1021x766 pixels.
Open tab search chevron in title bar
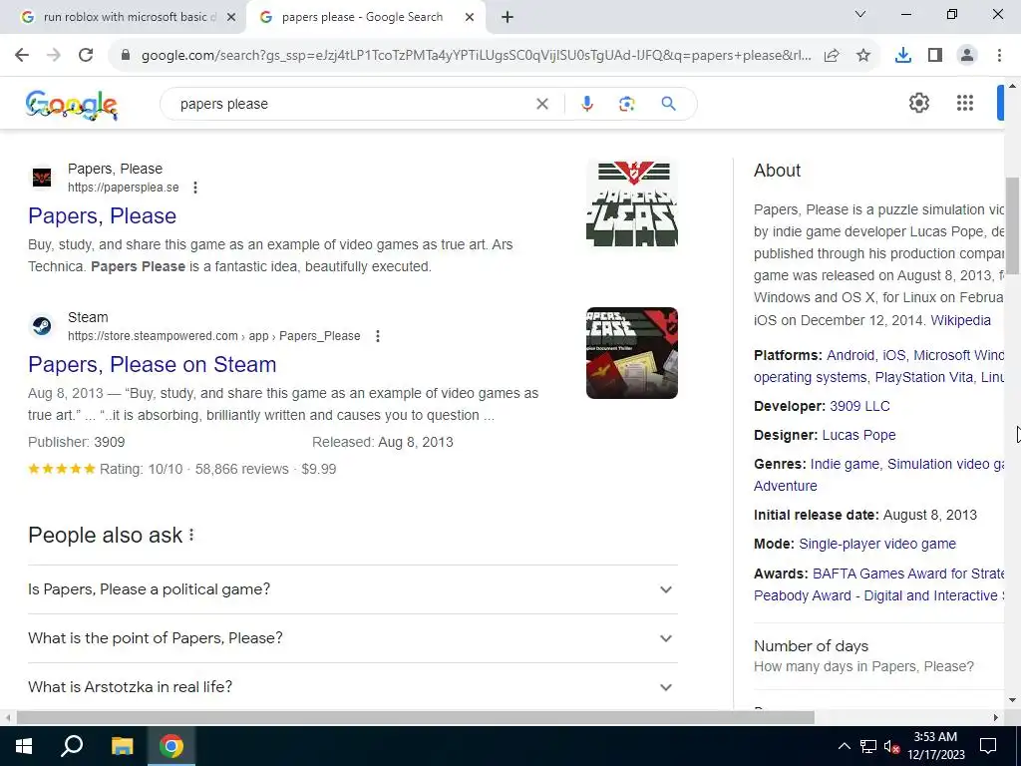point(860,14)
